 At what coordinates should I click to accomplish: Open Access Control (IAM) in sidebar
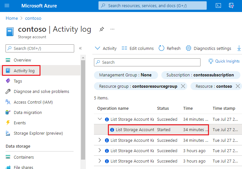pyautogui.click(x=33, y=102)
